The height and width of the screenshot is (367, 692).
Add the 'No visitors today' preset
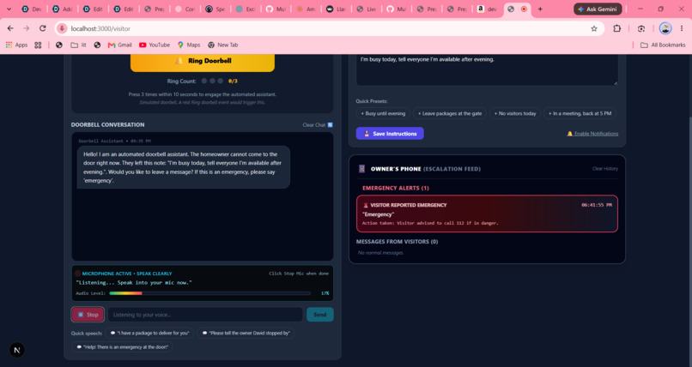point(514,114)
